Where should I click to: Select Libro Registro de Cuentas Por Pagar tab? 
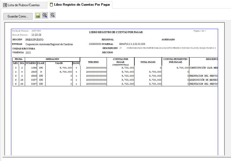[79, 5]
